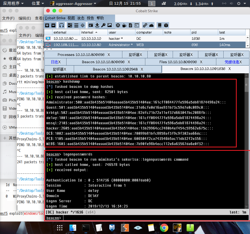Show applications grid in dock
This screenshot has width=250, height=234.
coord(60,228)
